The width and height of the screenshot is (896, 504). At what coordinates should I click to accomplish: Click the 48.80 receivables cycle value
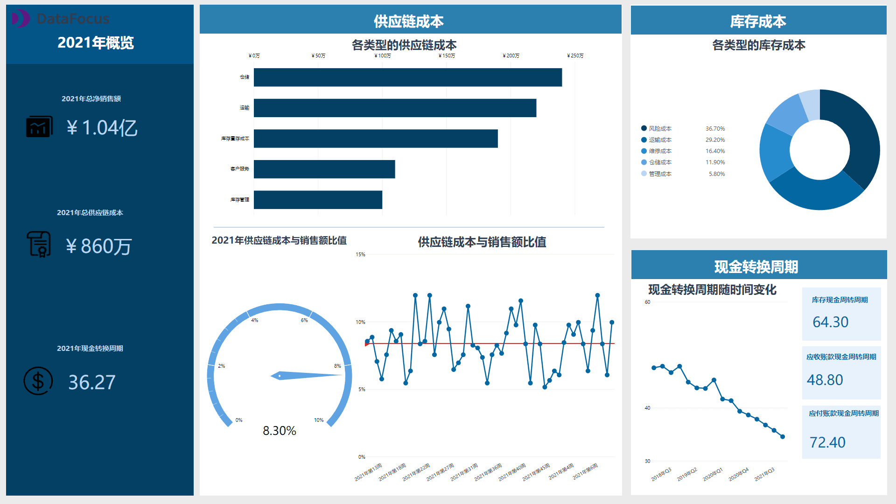pyautogui.click(x=825, y=380)
